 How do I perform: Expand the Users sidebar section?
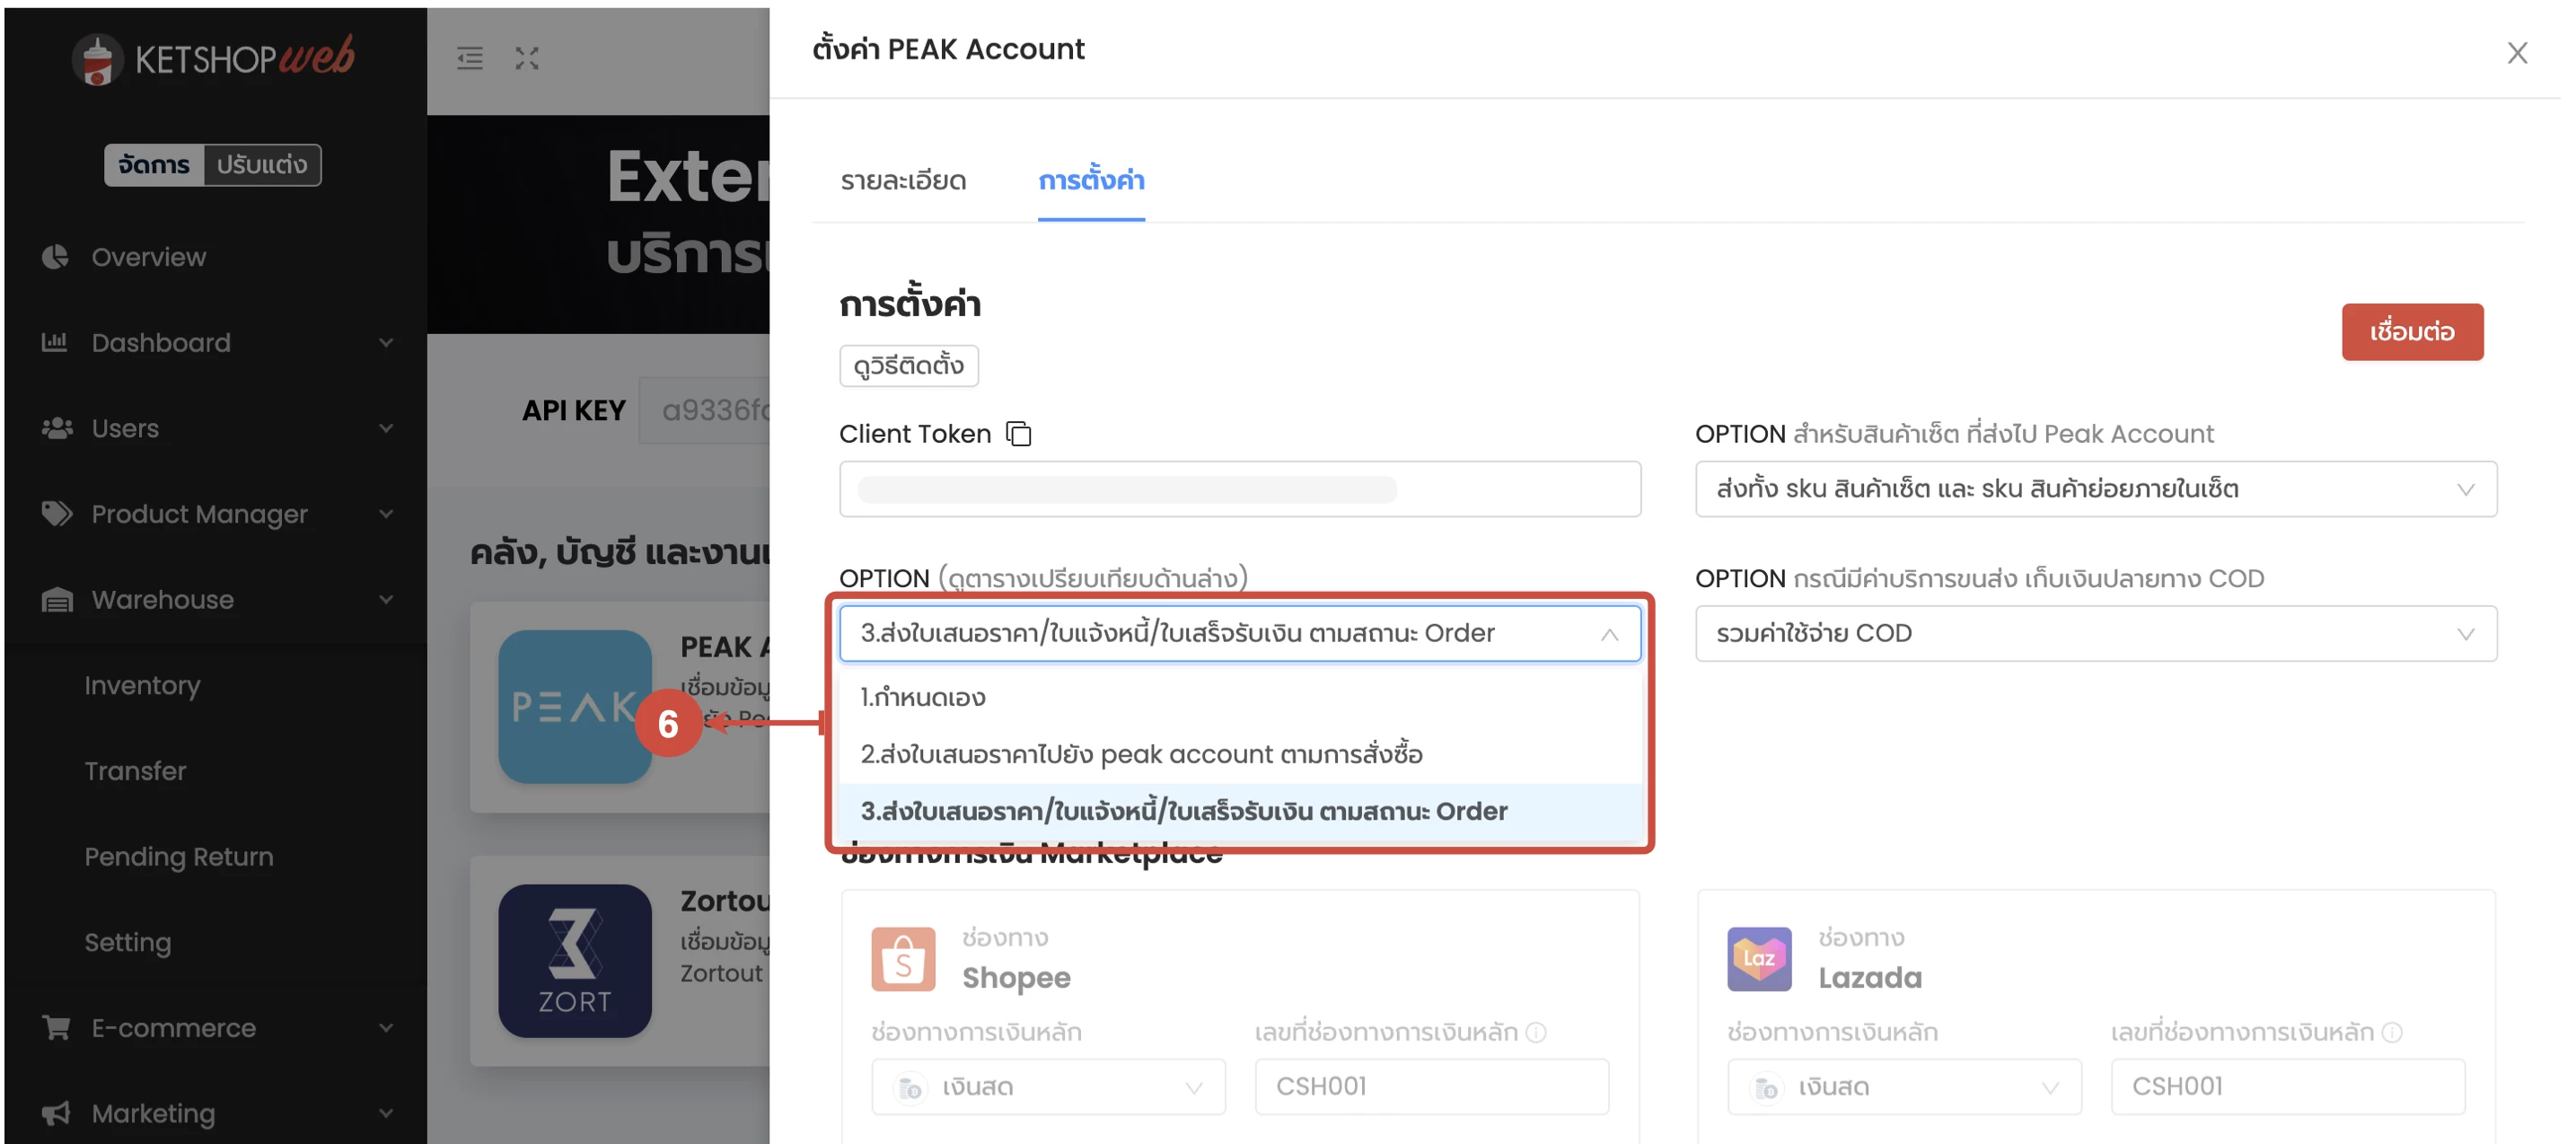[124, 428]
